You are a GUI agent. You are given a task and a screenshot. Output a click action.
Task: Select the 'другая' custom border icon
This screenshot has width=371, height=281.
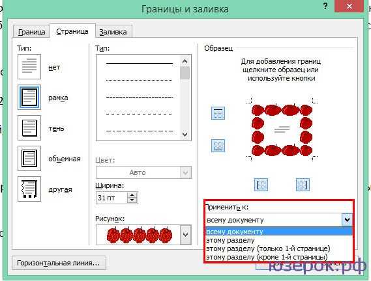tap(29, 189)
